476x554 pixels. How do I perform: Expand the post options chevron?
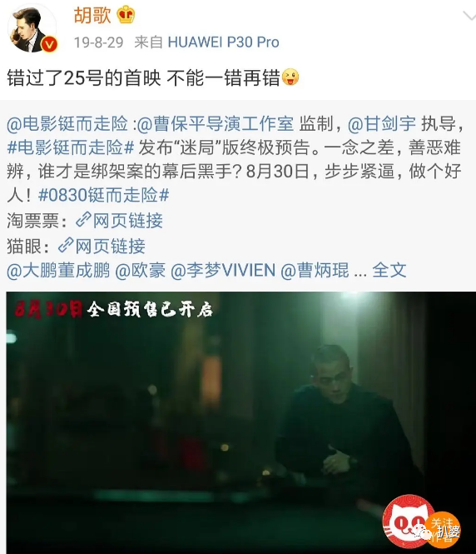[469, 16]
